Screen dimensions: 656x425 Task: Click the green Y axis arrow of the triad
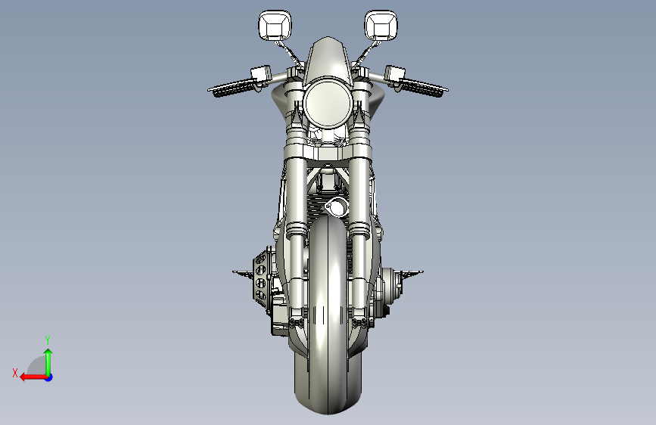48,361
